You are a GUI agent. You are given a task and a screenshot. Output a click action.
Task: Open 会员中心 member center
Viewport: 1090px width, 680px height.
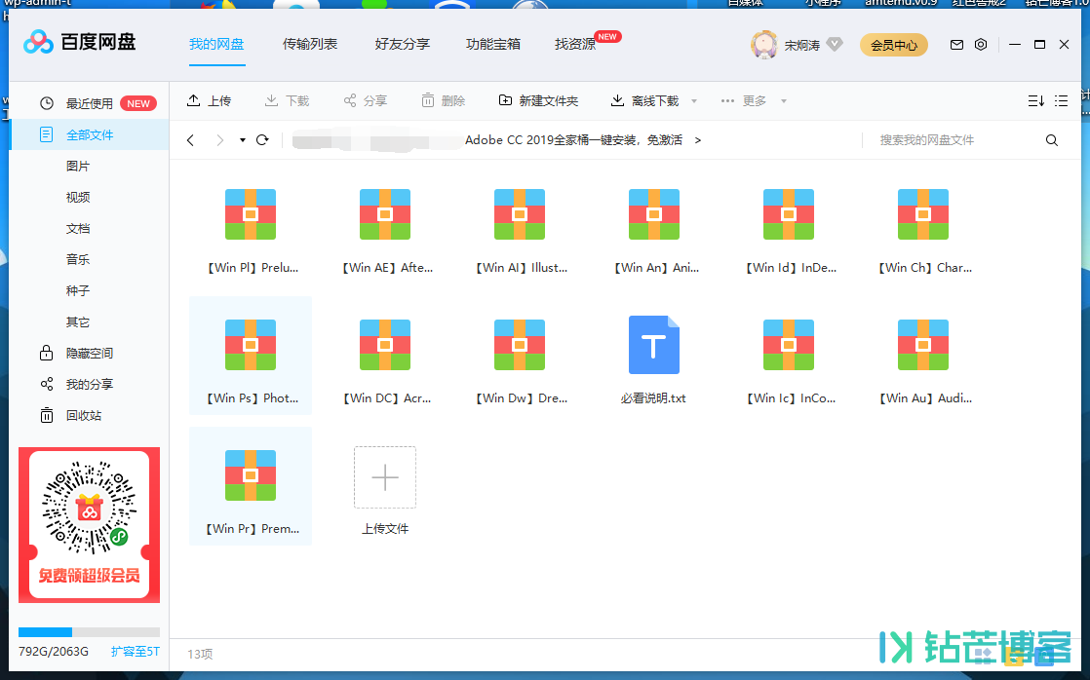point(894,45)
